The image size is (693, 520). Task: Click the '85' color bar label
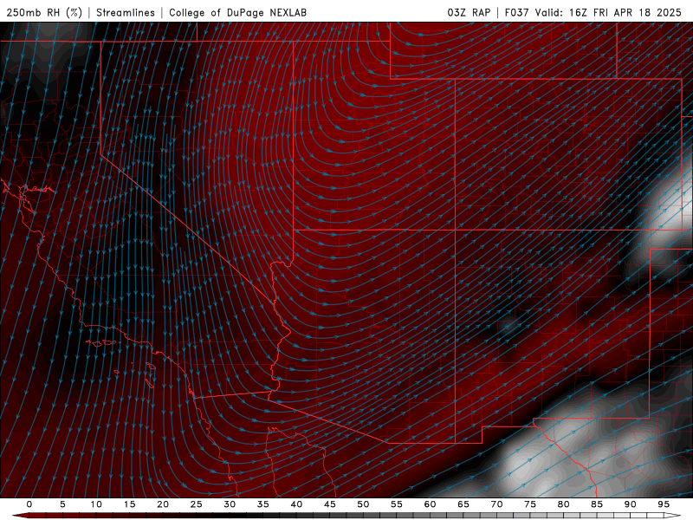597,504
